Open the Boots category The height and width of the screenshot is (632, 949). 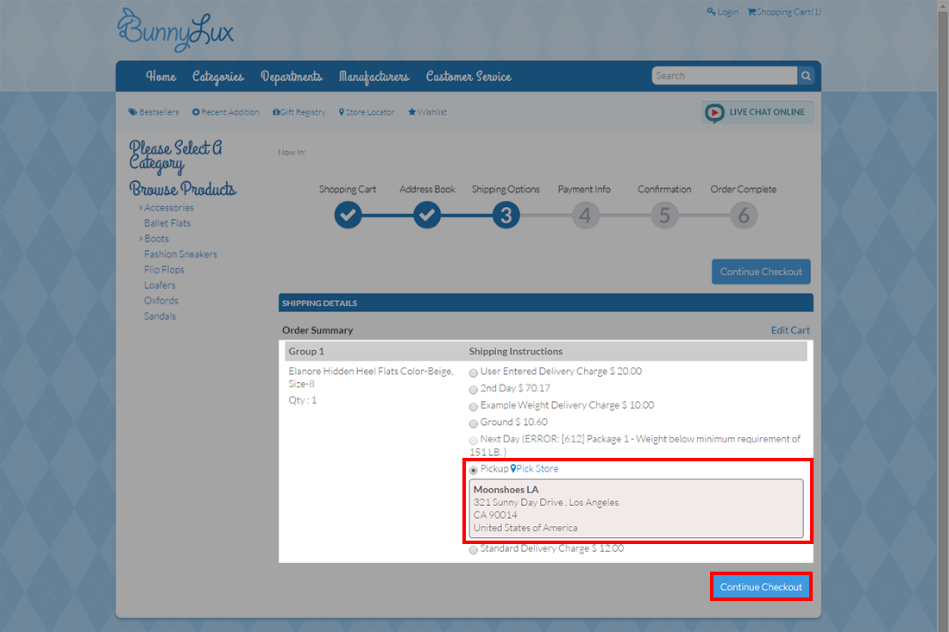(156, 238)
